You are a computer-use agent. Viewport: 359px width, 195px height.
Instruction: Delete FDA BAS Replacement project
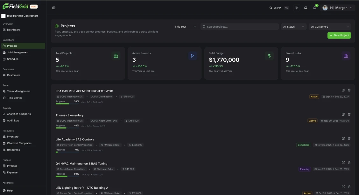(349, 90)
